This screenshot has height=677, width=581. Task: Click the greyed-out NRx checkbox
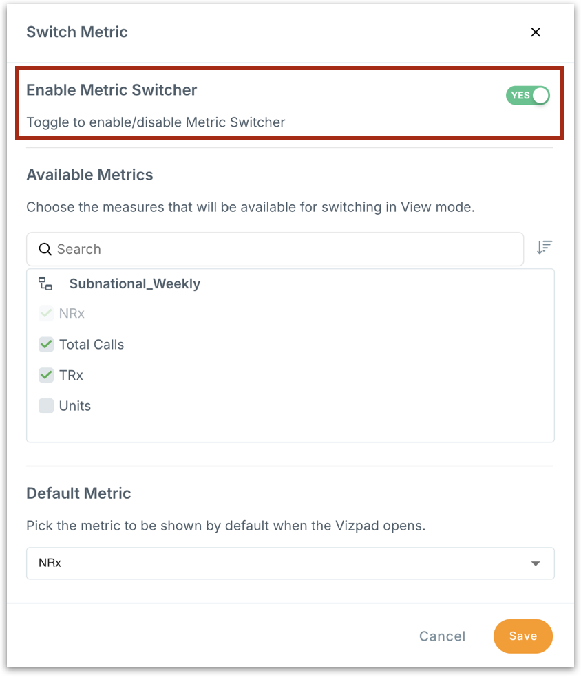46,313
